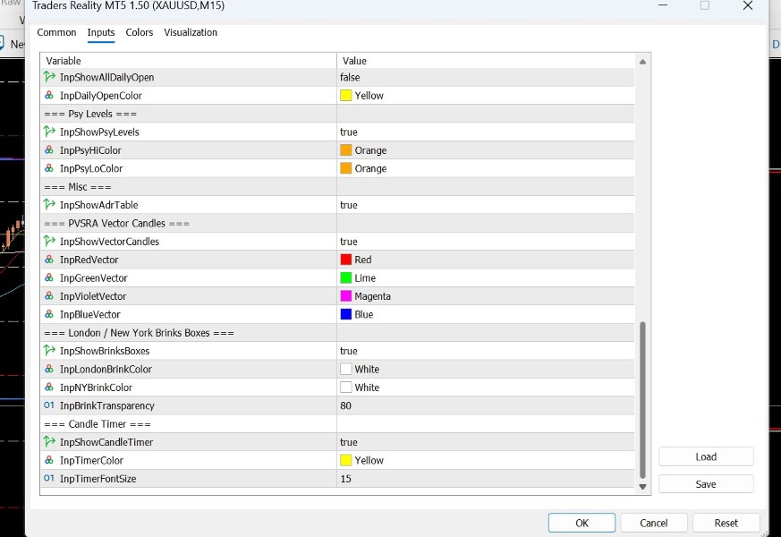Select the Inputs tab
Viewport: 781px width, 537px height.
click(x=101, y=32)
